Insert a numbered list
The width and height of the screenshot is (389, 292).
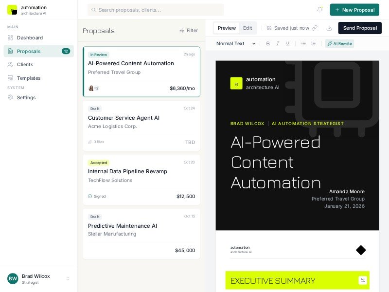pyautogui.click(x=313, y=43)
